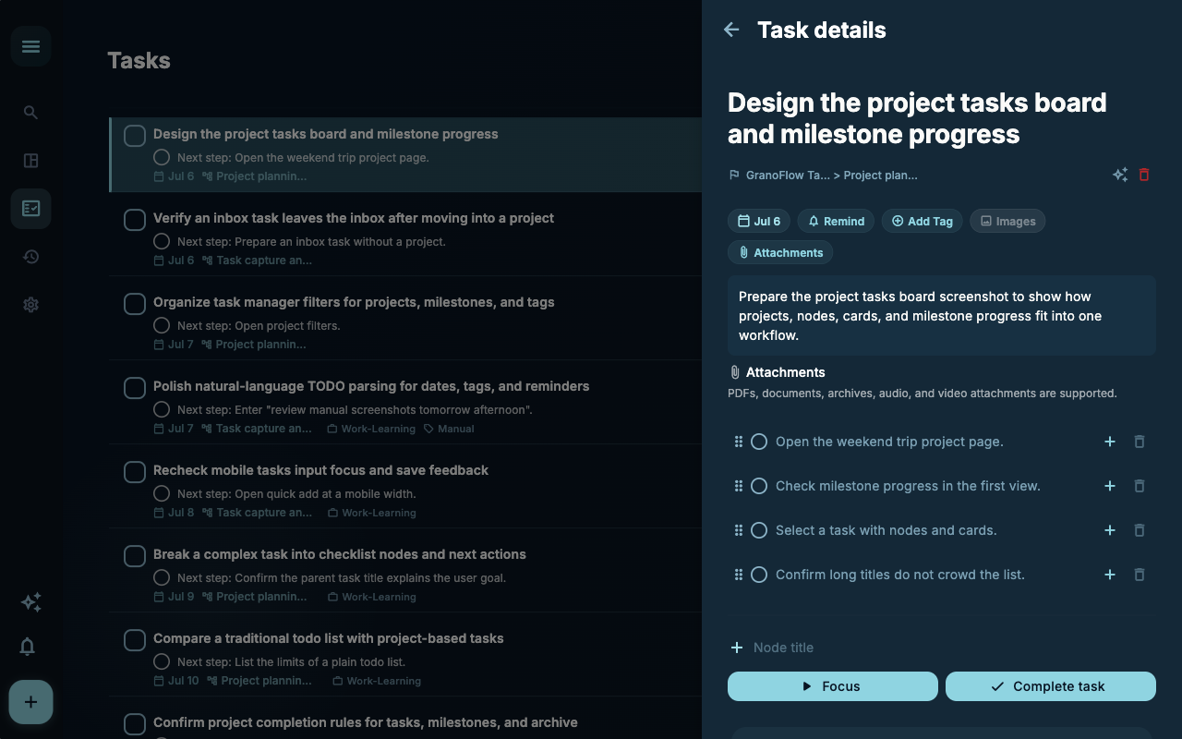Grab drag handle of 'Open the weekend trip' node

click(x=739, y=442)
